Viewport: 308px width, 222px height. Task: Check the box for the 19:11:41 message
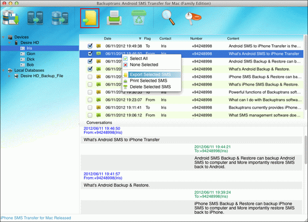pyautogui.click(x=90, y=108)
